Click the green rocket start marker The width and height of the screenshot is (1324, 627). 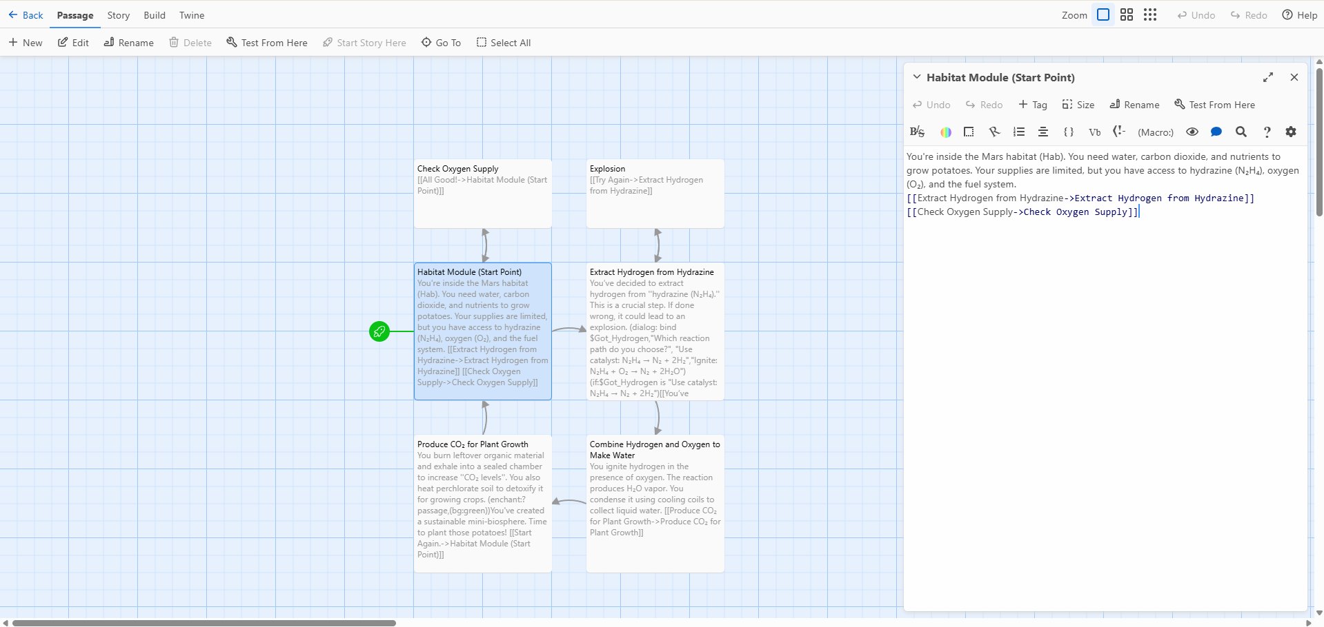point(379,331)
